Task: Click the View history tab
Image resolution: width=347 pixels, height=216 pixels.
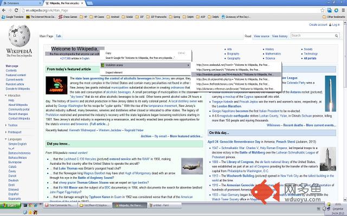Action: coord(280,36)
